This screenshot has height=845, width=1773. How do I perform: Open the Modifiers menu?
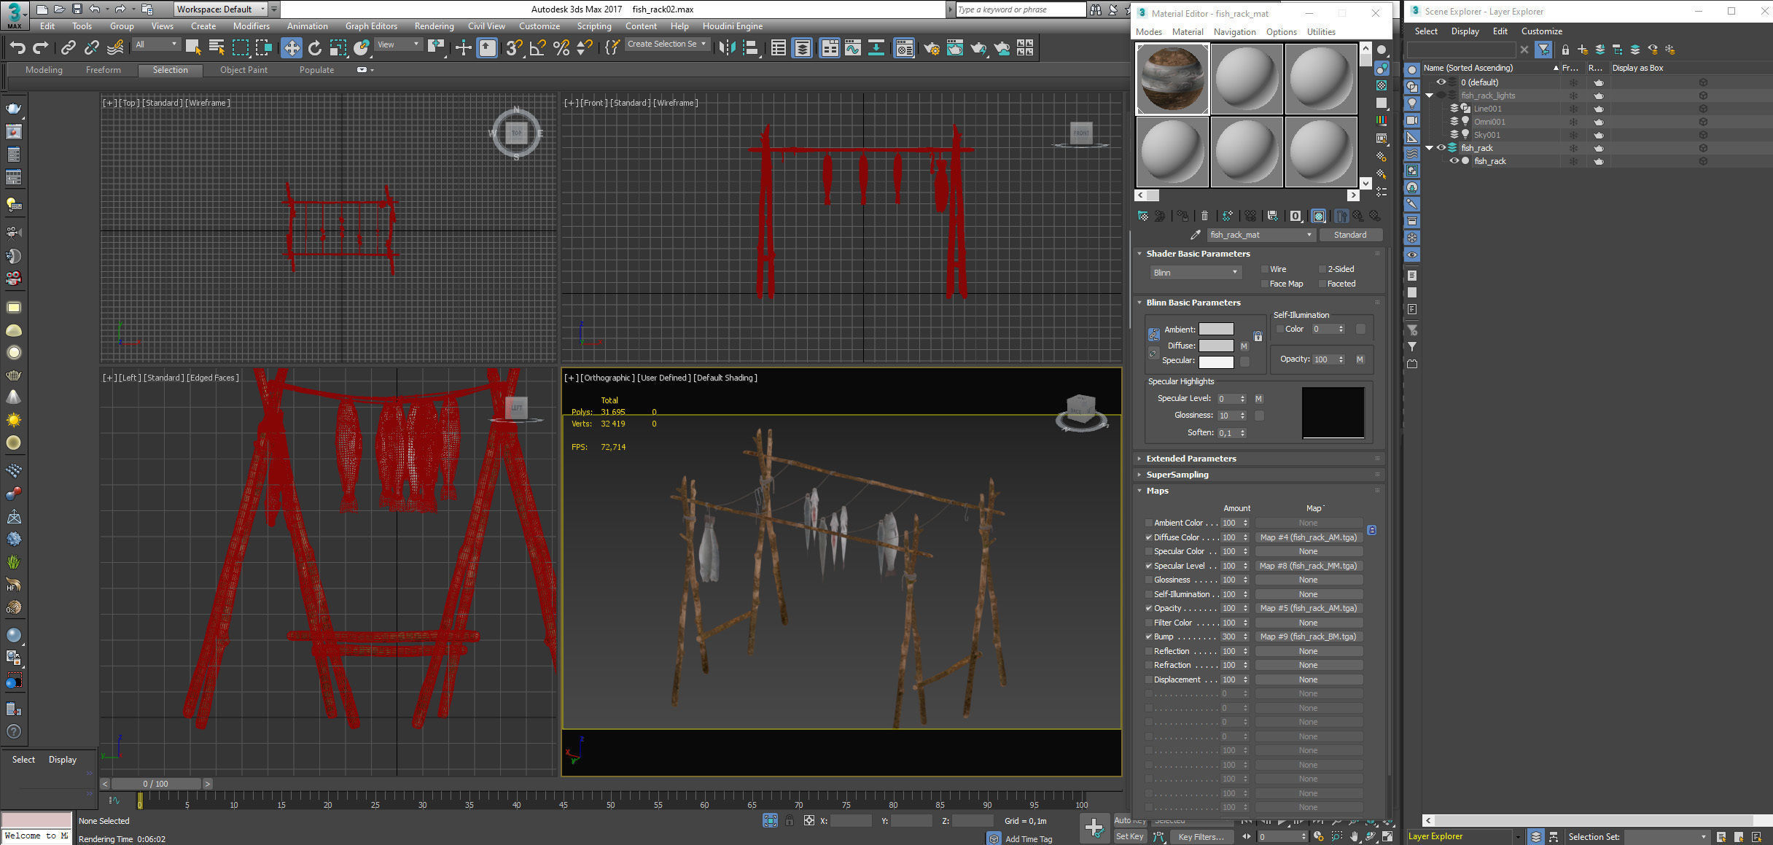point(251,26)
